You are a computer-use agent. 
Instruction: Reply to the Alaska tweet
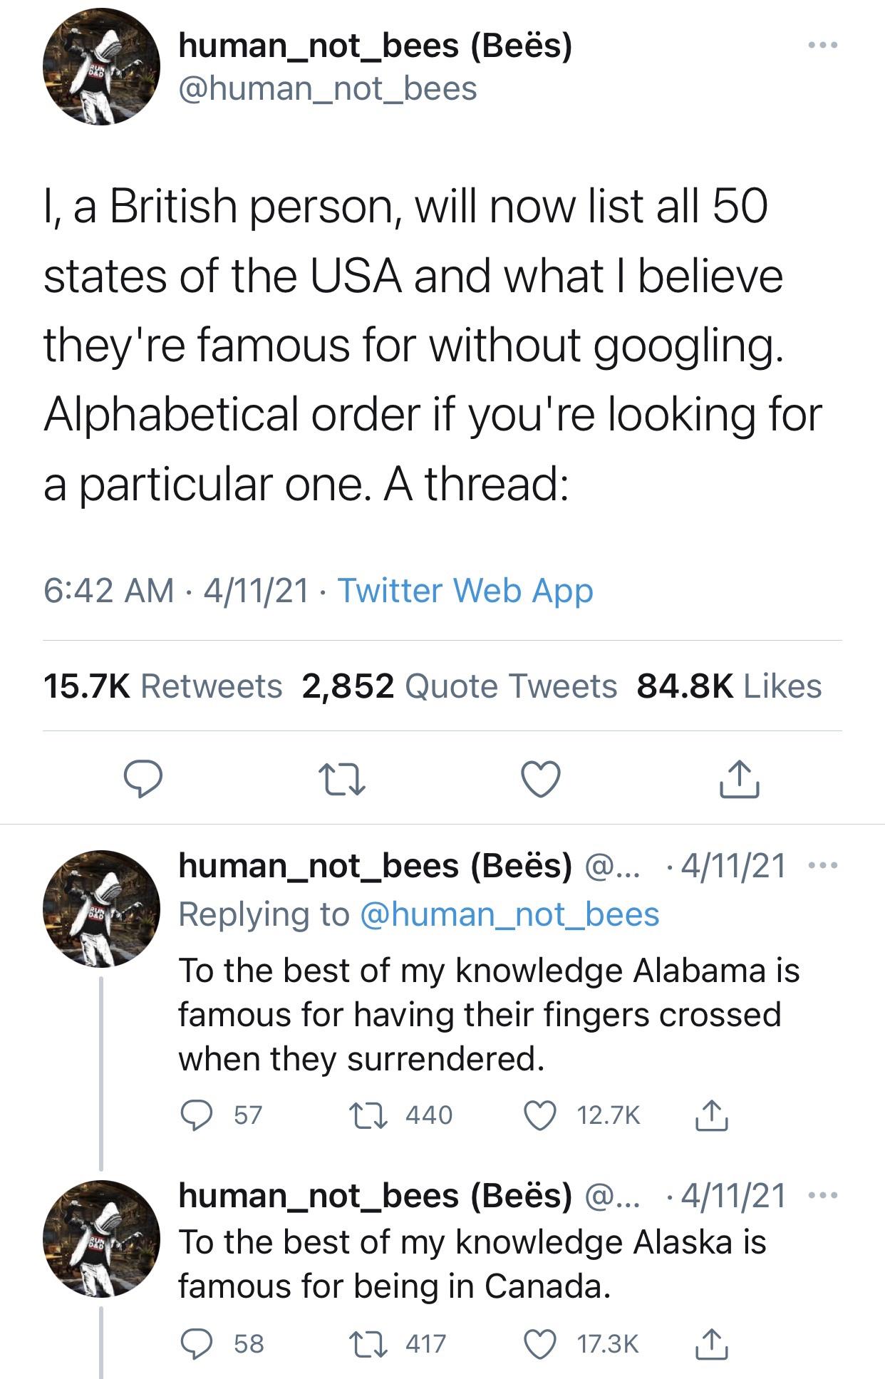point(192,1343)
